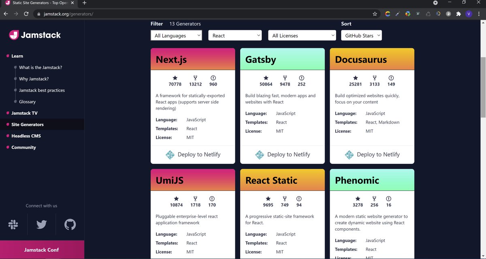Open the GitHub Stars sort dropdown
The height and width of the screenshot is (259, 486).
click(x=361, y=35)
